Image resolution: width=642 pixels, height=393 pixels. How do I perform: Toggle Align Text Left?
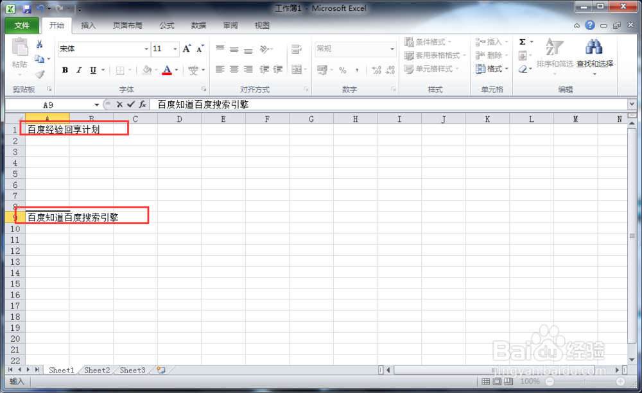tap(220, 69)
